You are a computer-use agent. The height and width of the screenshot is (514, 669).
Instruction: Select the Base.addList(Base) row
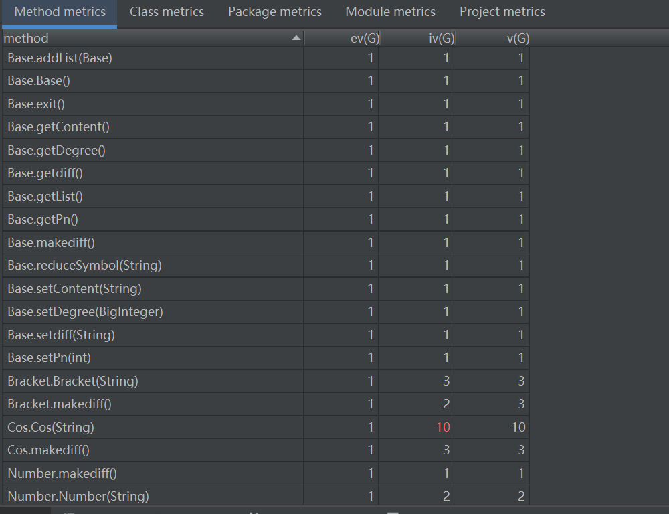[x=60, y=58]
